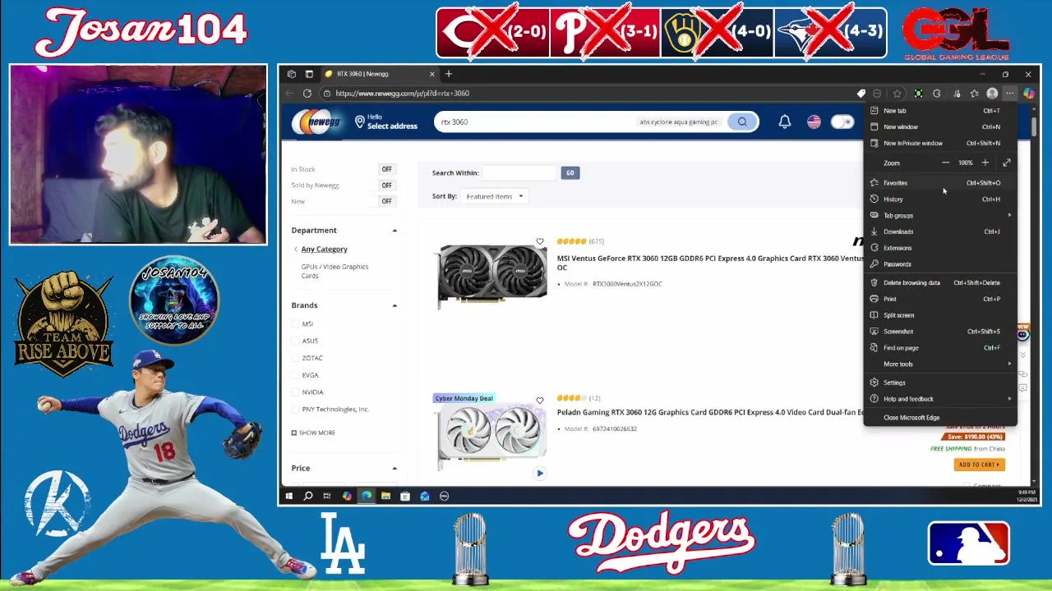Choose Screenshot from the Edge menu
Image resolution: width=1052 pixels, height=591 pixels.
click(940, 332)
